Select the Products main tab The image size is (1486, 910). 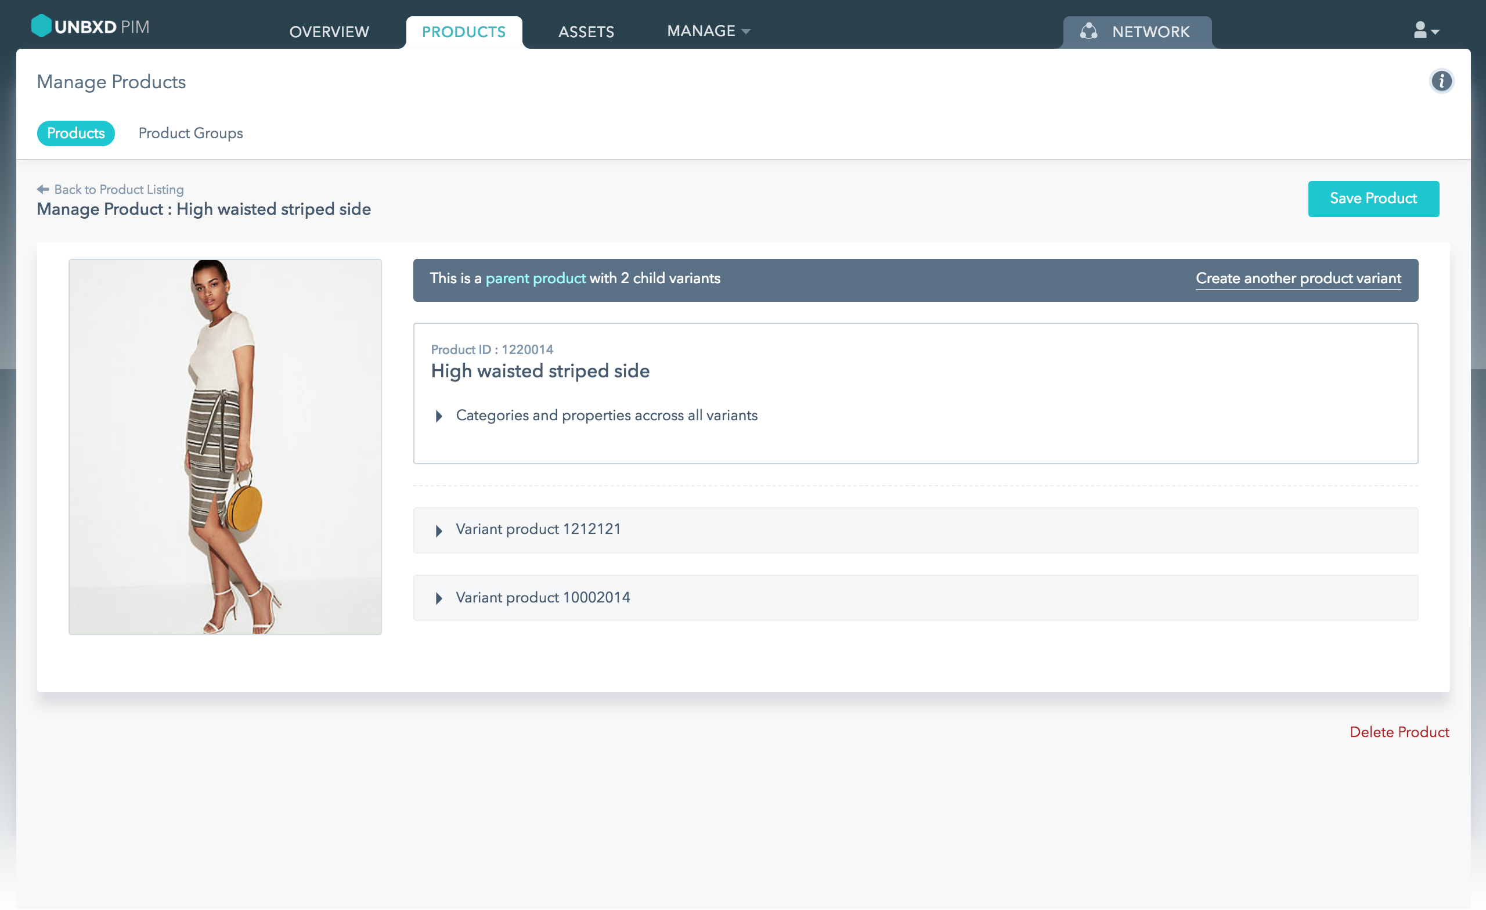click(464, 32)
